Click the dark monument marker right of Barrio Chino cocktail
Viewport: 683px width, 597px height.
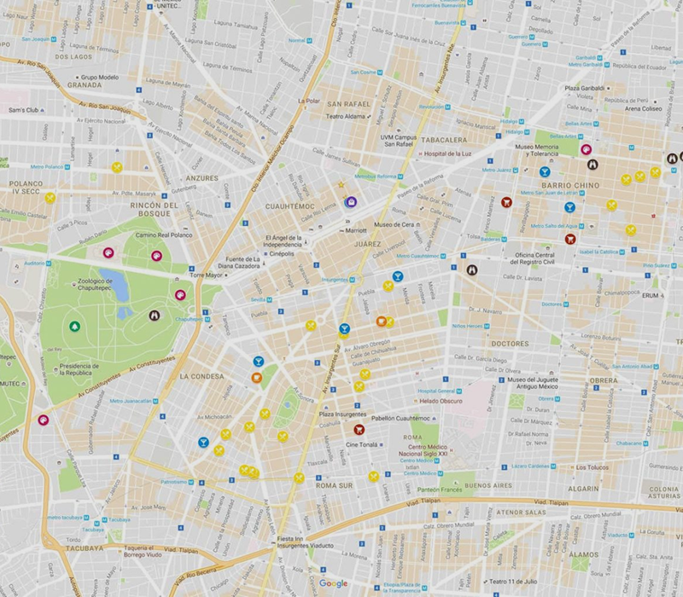coord(592,165)
